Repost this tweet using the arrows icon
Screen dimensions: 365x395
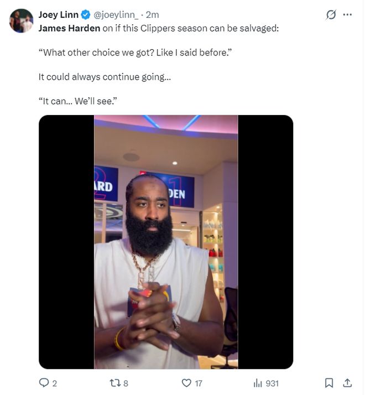click(x=114, y=383)
